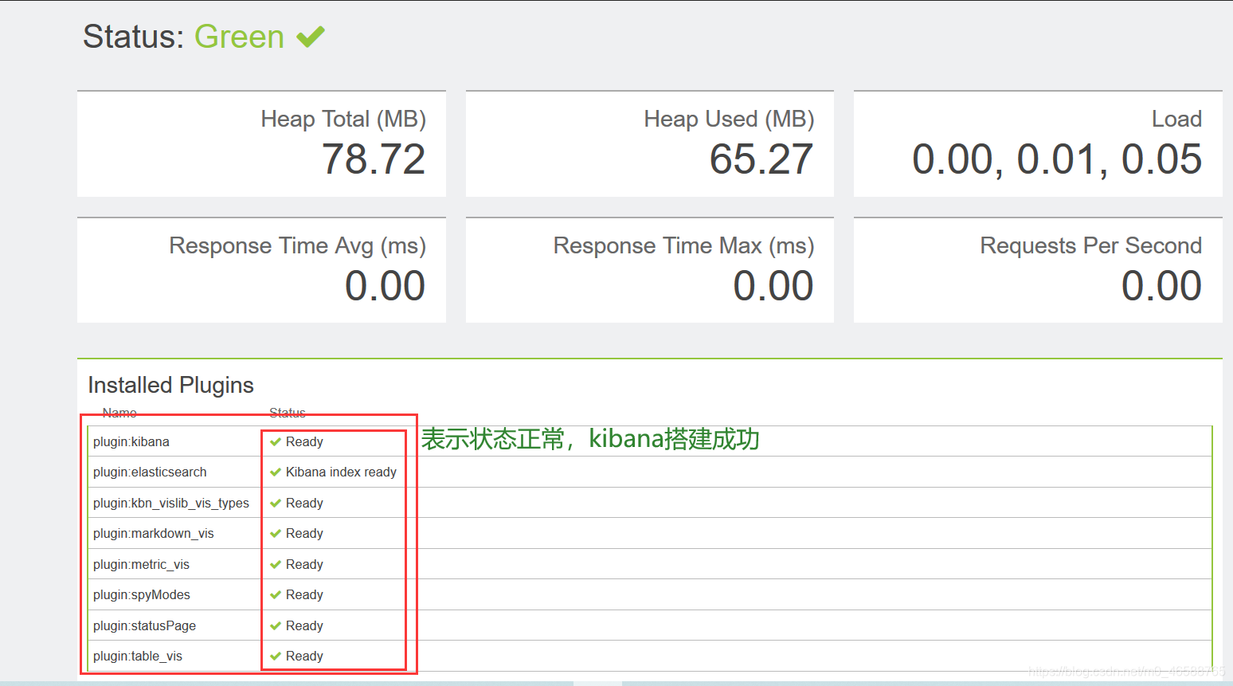Click the Ready text in plugin:metric_vis row

coord(304,564)
